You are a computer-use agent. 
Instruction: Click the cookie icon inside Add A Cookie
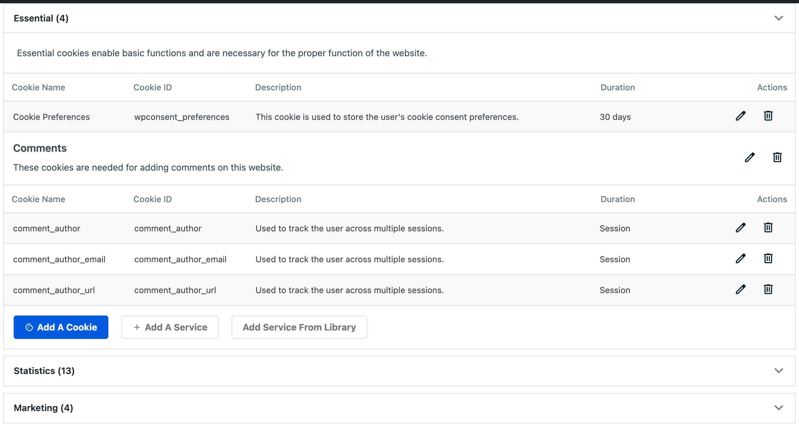coord(29,327)
